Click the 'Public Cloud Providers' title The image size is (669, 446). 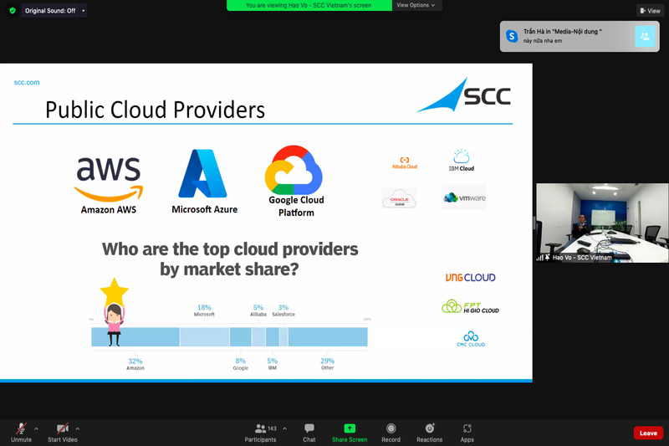155,110
